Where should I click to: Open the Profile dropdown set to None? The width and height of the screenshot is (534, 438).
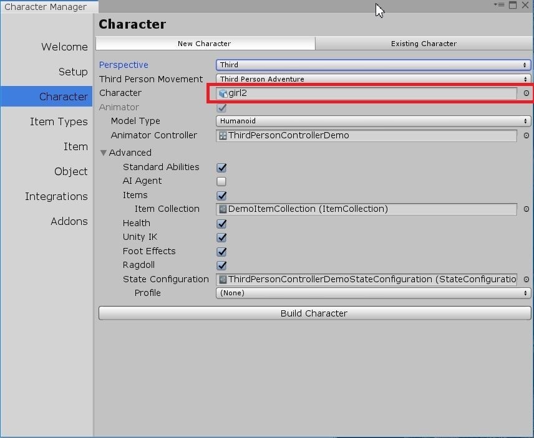click(x=373, y=293)
